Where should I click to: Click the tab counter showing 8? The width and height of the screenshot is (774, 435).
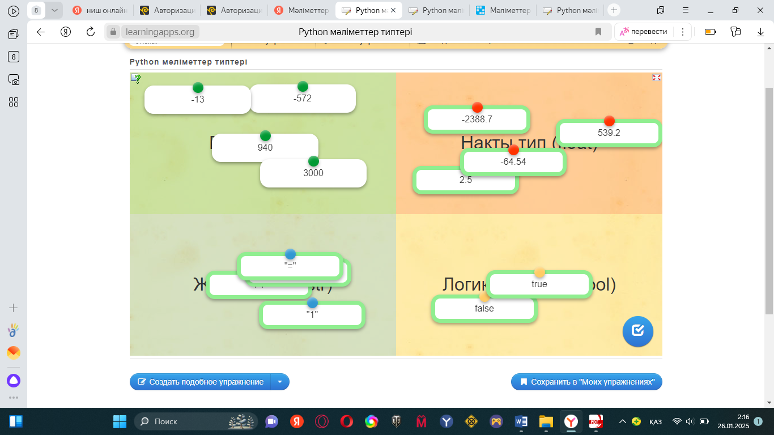pos(36,10)
